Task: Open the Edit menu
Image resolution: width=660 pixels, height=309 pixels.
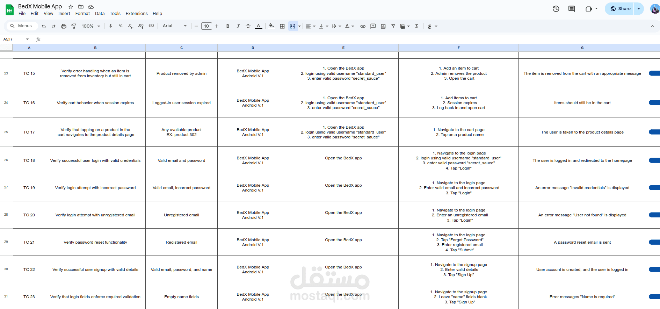Action: (35, 14)
